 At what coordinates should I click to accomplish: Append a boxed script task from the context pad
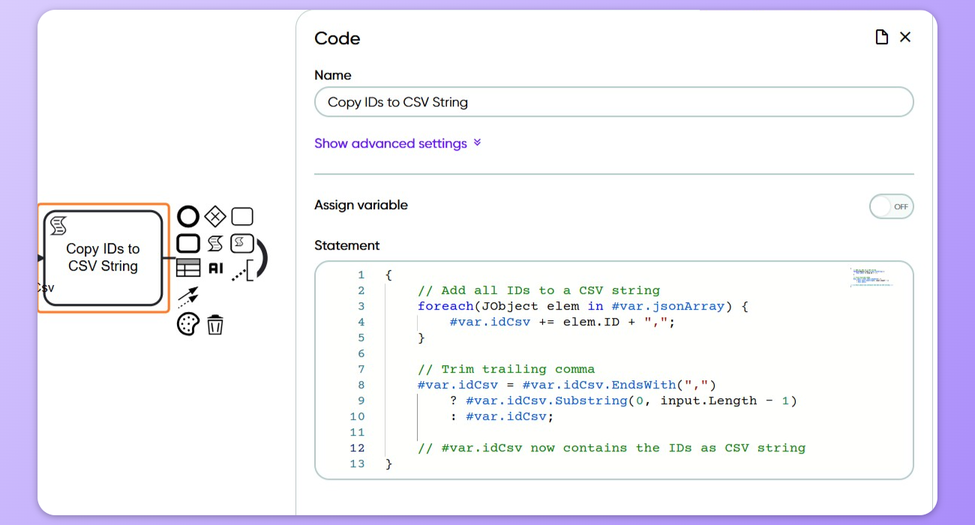point(241,243)
